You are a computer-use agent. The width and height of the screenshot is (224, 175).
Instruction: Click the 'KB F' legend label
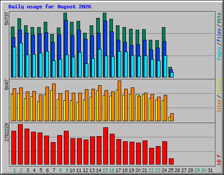pyautogui.click(x=219, y=160)
